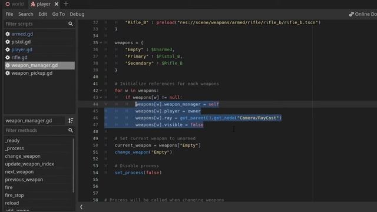Open the File menu
The width and height of the screenshot is (377, 212).
[9, 14]
